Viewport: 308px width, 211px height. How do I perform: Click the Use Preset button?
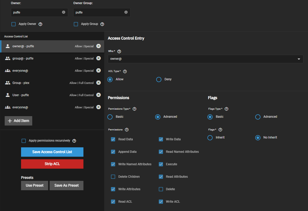[x=35, y=186]
